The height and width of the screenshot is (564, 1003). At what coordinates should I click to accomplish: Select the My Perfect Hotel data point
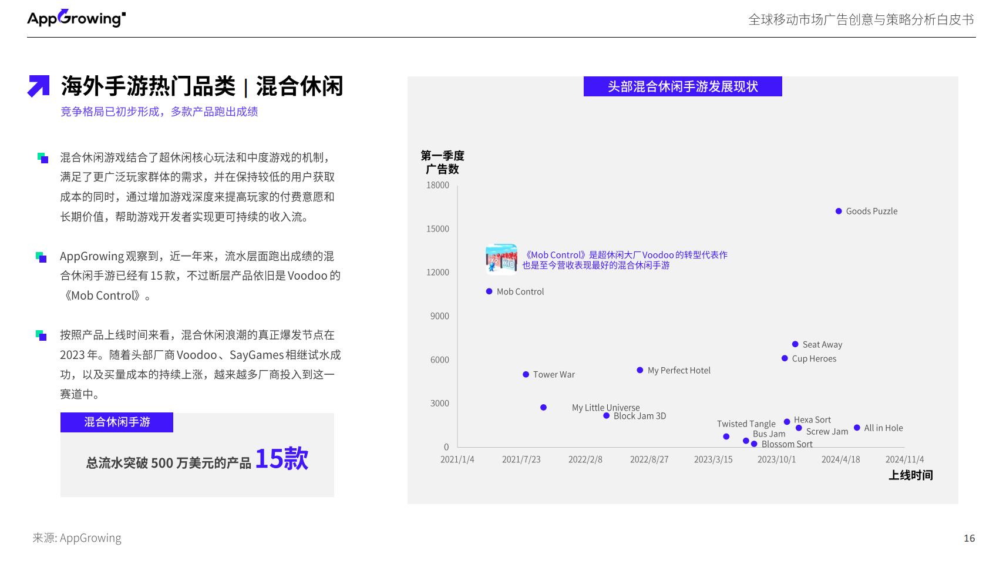640,370
